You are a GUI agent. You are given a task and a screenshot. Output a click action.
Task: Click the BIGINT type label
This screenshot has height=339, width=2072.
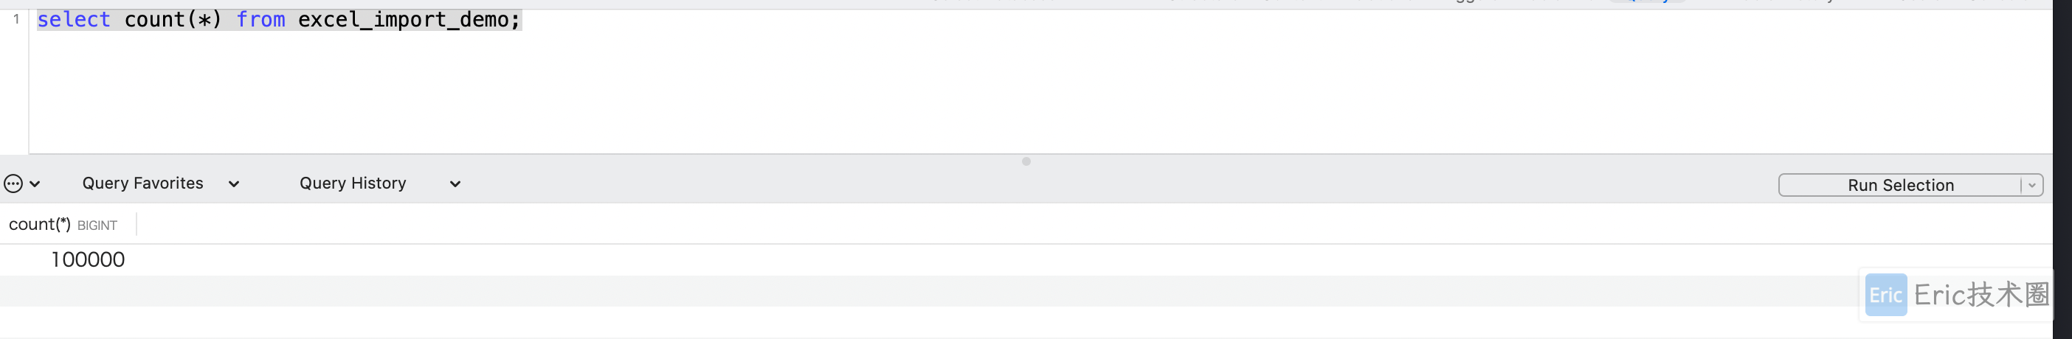(x=97, y=226)
